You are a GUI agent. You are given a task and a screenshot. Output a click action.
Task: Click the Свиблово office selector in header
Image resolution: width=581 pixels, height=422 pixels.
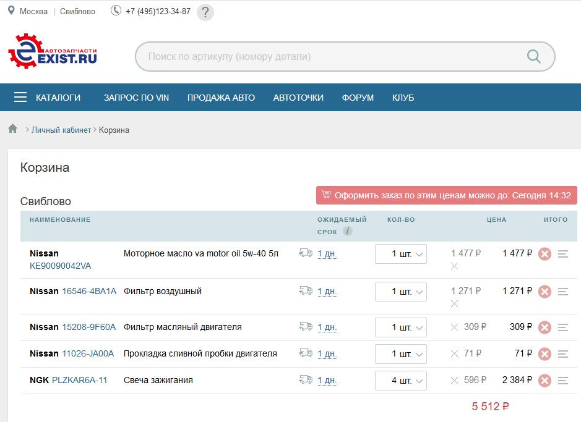pyautogui.click(x=77, y=12)
